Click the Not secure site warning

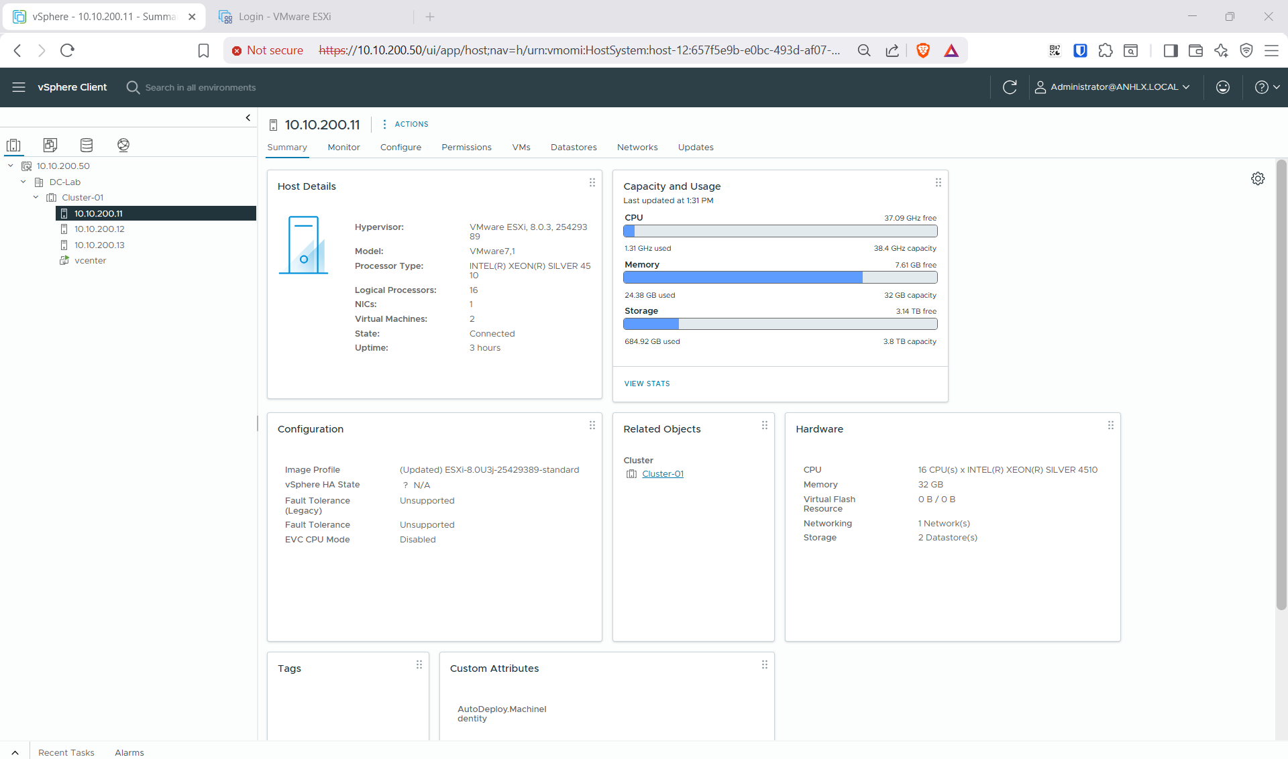tap(268, 50)
